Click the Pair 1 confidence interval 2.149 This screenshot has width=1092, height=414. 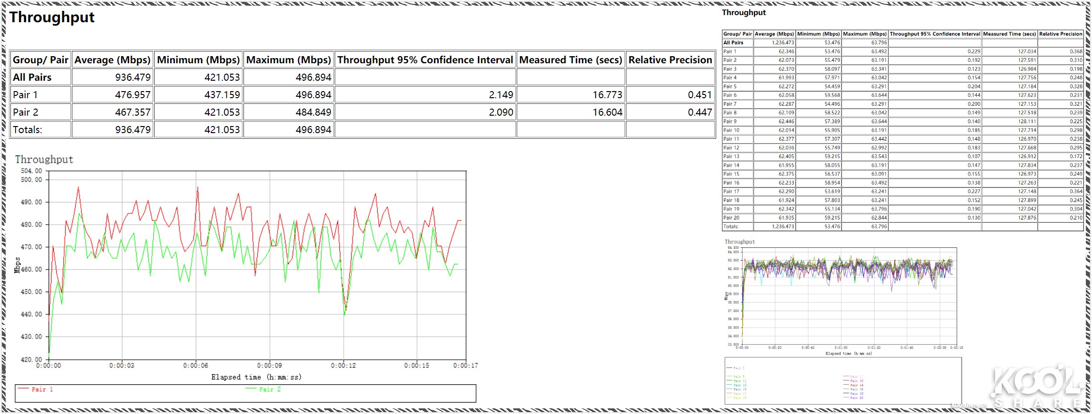(x=501, y=95)
